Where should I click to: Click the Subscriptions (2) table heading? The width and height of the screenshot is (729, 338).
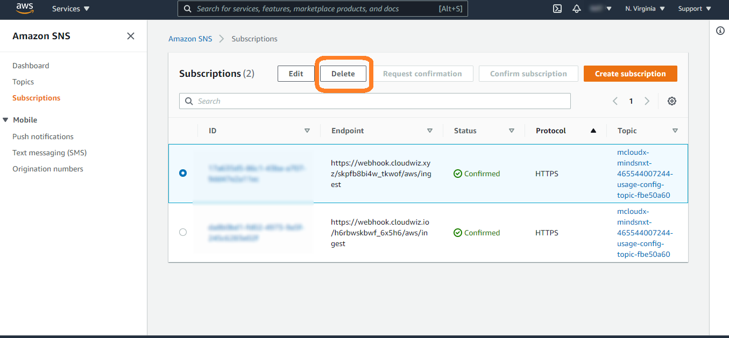pyautogui.click(x=217, y=74)
